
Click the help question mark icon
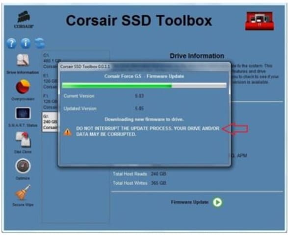point(11,43)
